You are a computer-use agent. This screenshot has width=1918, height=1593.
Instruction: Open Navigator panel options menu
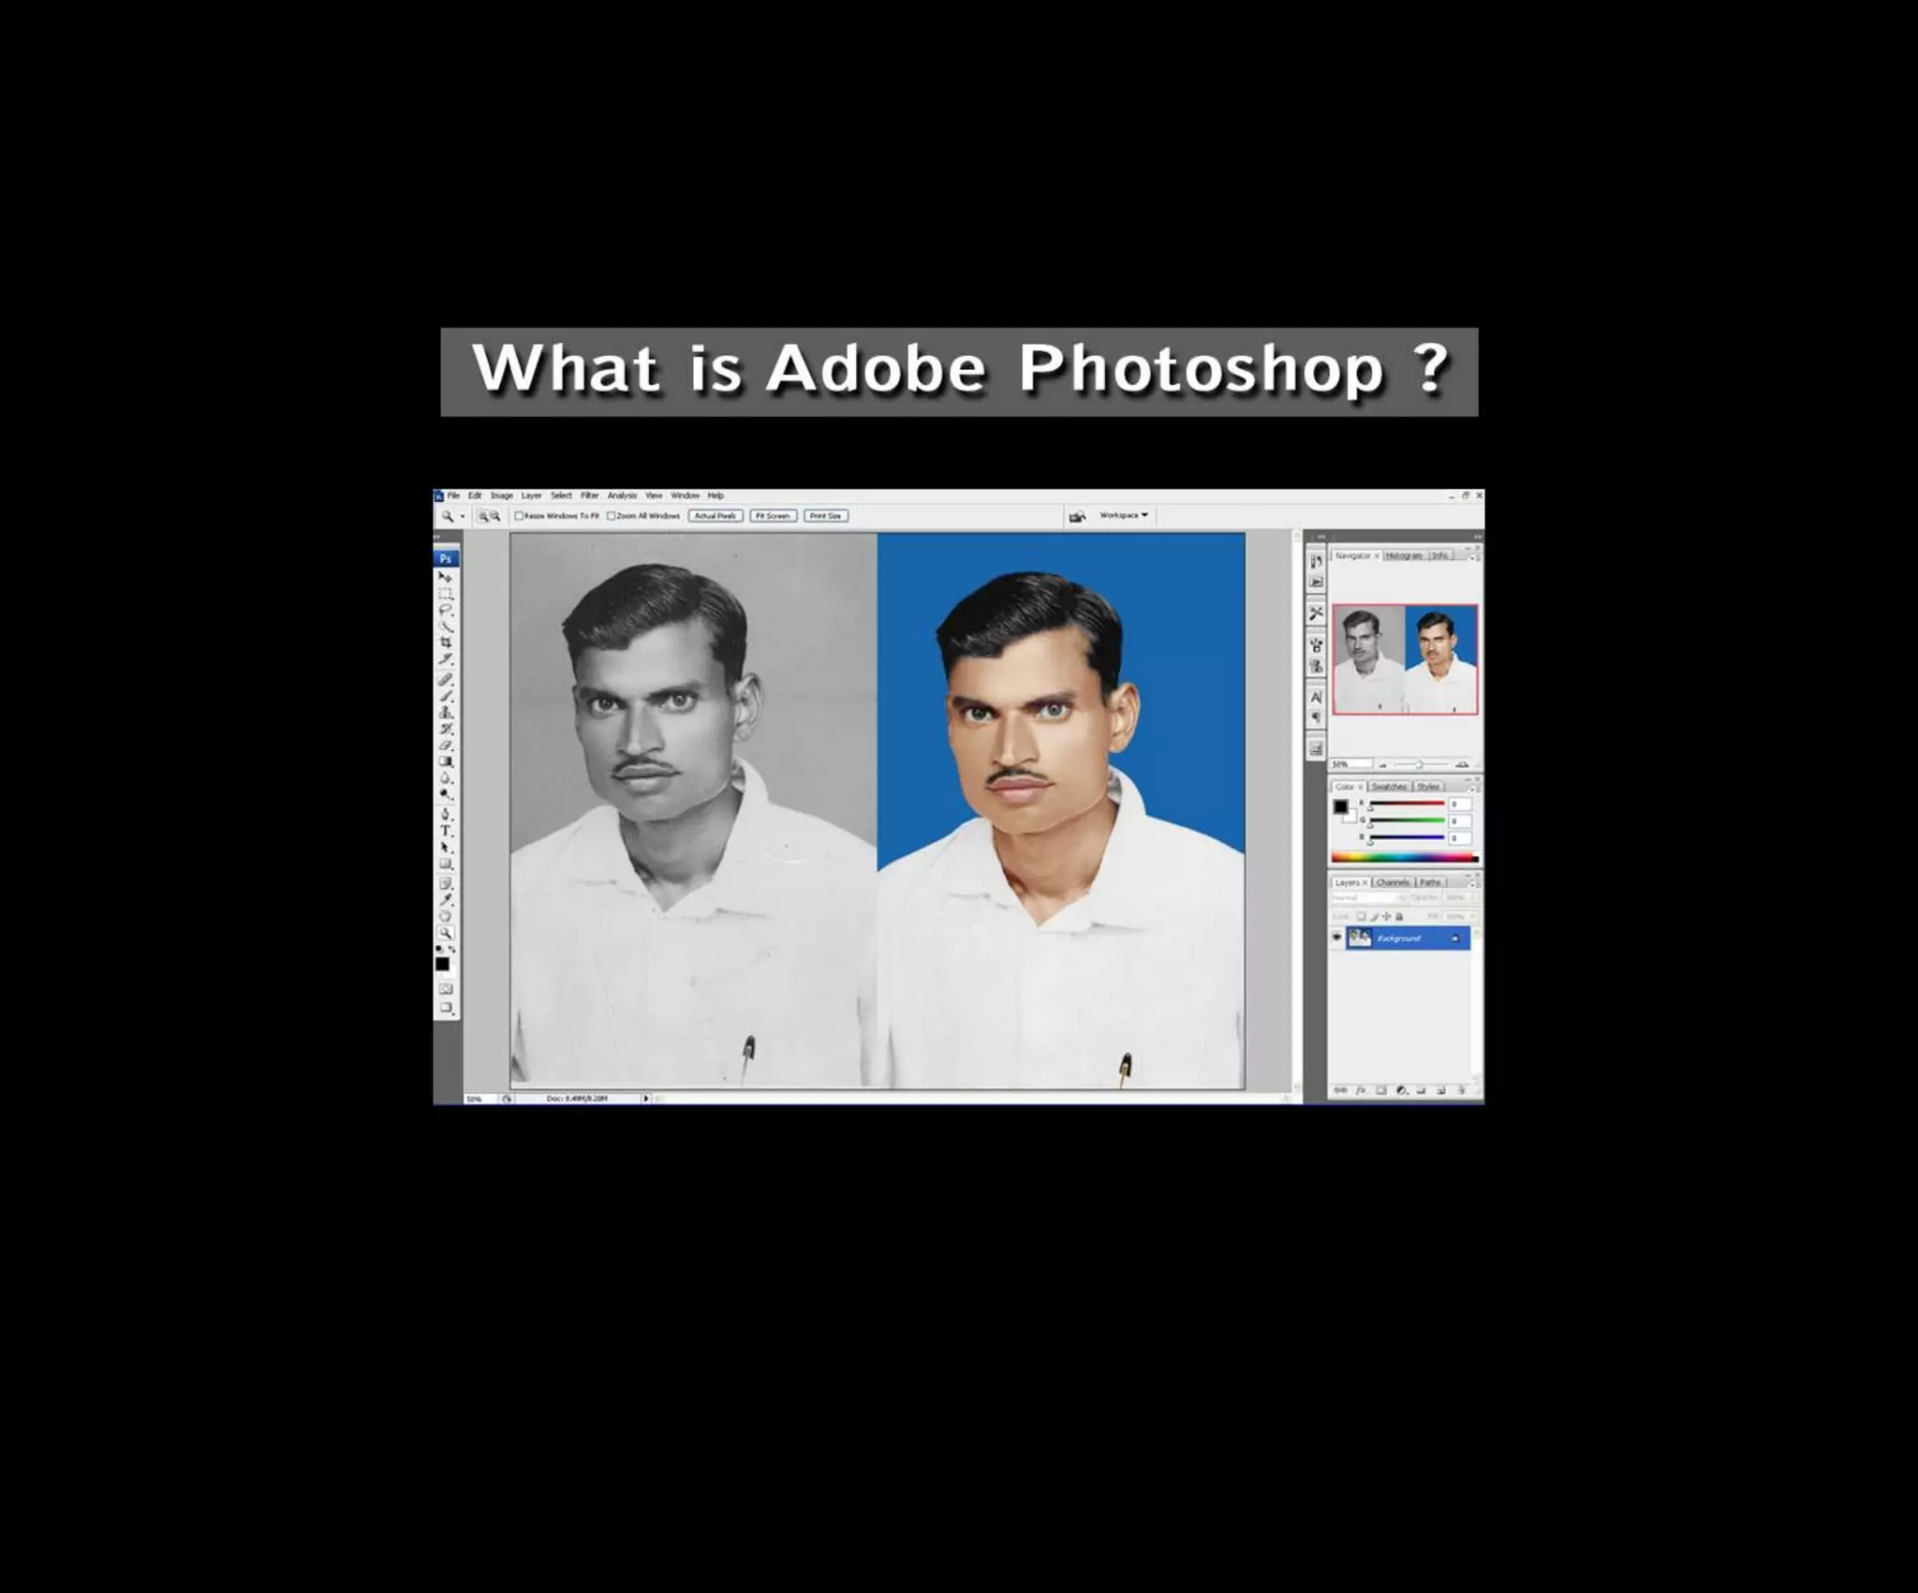click(x=1473, y=558)
